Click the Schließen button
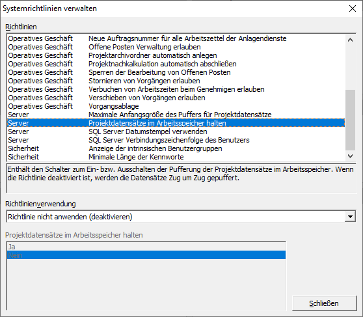The image size is (363, 317). click(324, 303)
